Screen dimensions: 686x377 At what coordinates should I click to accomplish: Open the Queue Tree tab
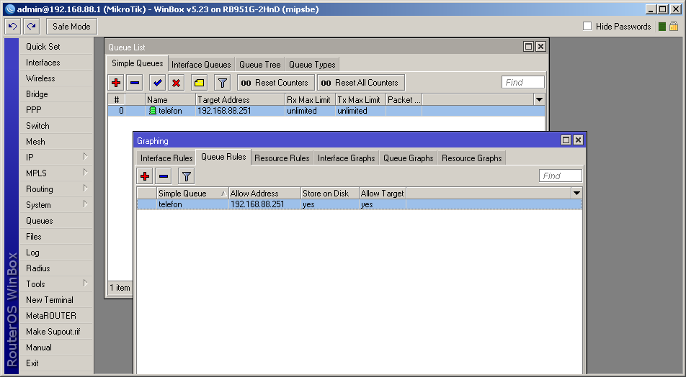[260, 65]
